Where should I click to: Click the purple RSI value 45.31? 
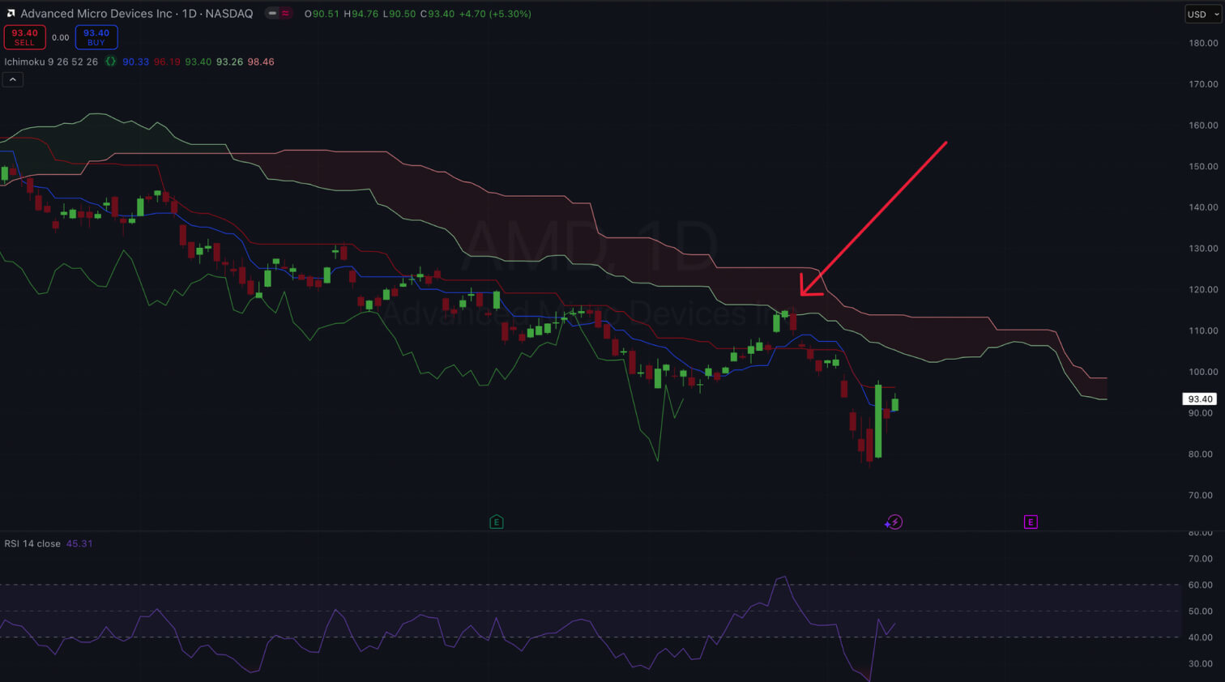[79, 543]
